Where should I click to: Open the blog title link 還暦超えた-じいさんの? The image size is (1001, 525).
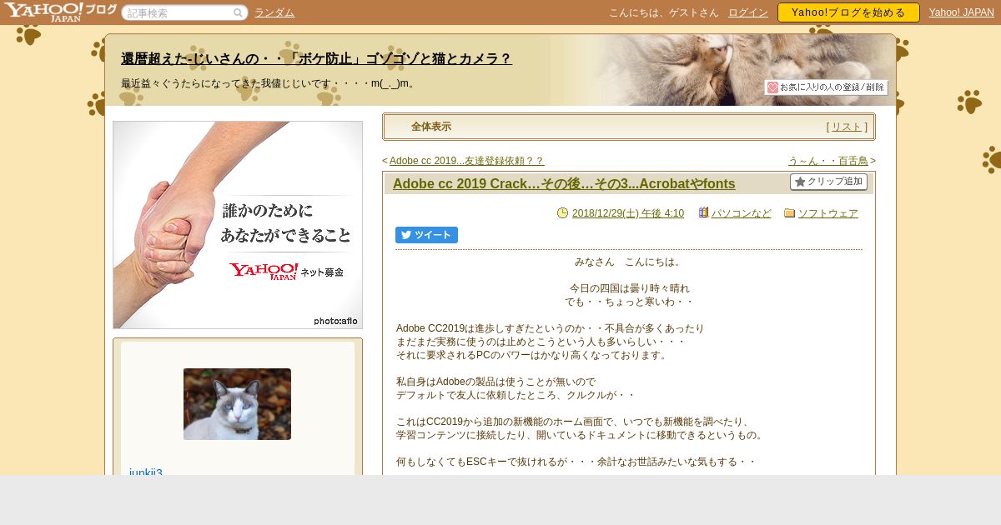tap(316, 58)
